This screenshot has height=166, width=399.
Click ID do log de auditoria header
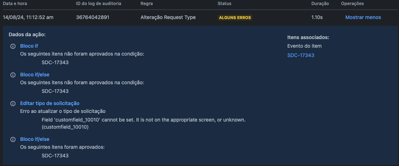[98, 4]
